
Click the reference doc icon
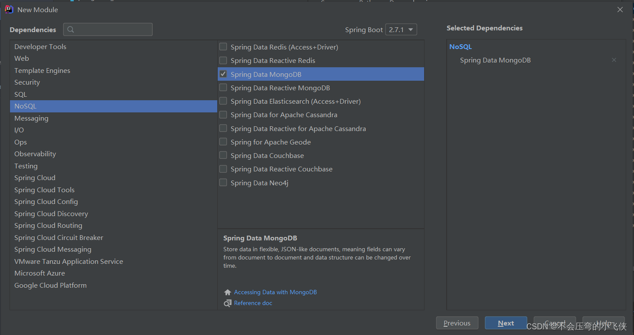tap(228, 303)
